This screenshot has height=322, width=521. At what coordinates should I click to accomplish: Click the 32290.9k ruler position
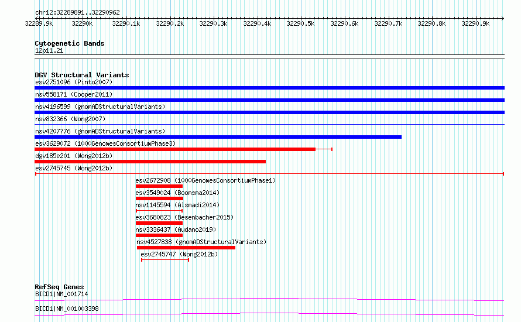475,23
